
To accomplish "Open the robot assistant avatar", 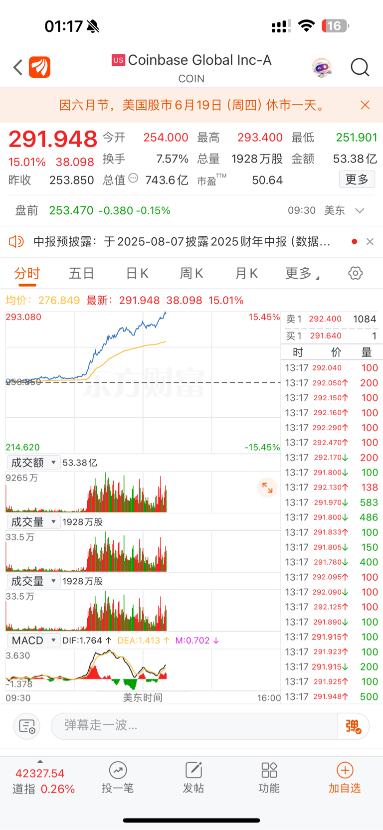I will [322, 67].
